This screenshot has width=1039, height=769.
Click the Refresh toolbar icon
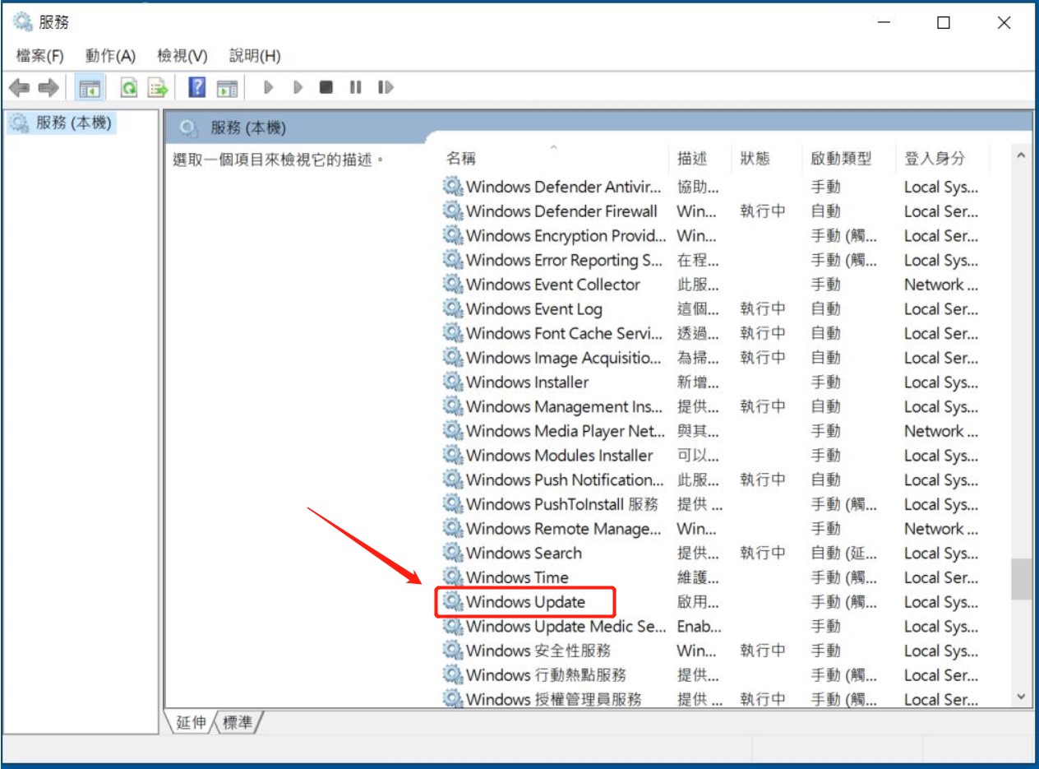click(129, 87)
